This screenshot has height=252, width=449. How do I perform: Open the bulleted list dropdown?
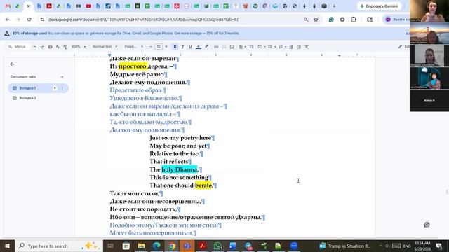(272, 47)
